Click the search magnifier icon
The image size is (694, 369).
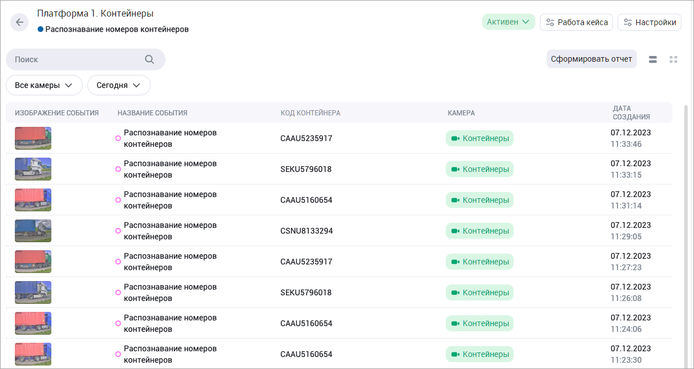149,59
